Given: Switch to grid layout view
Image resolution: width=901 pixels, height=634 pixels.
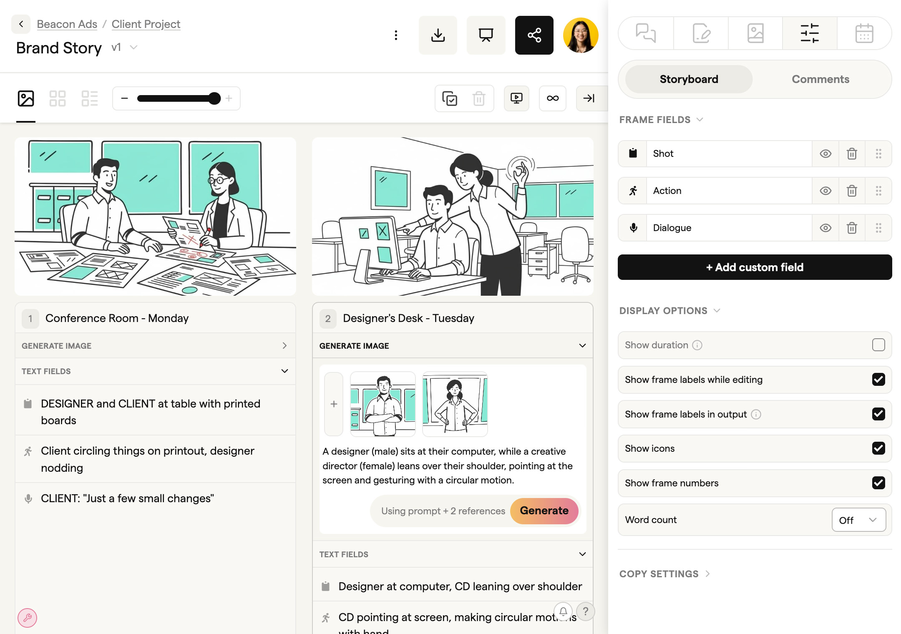Looking at the screenshot, I should (x=58, y=98).
